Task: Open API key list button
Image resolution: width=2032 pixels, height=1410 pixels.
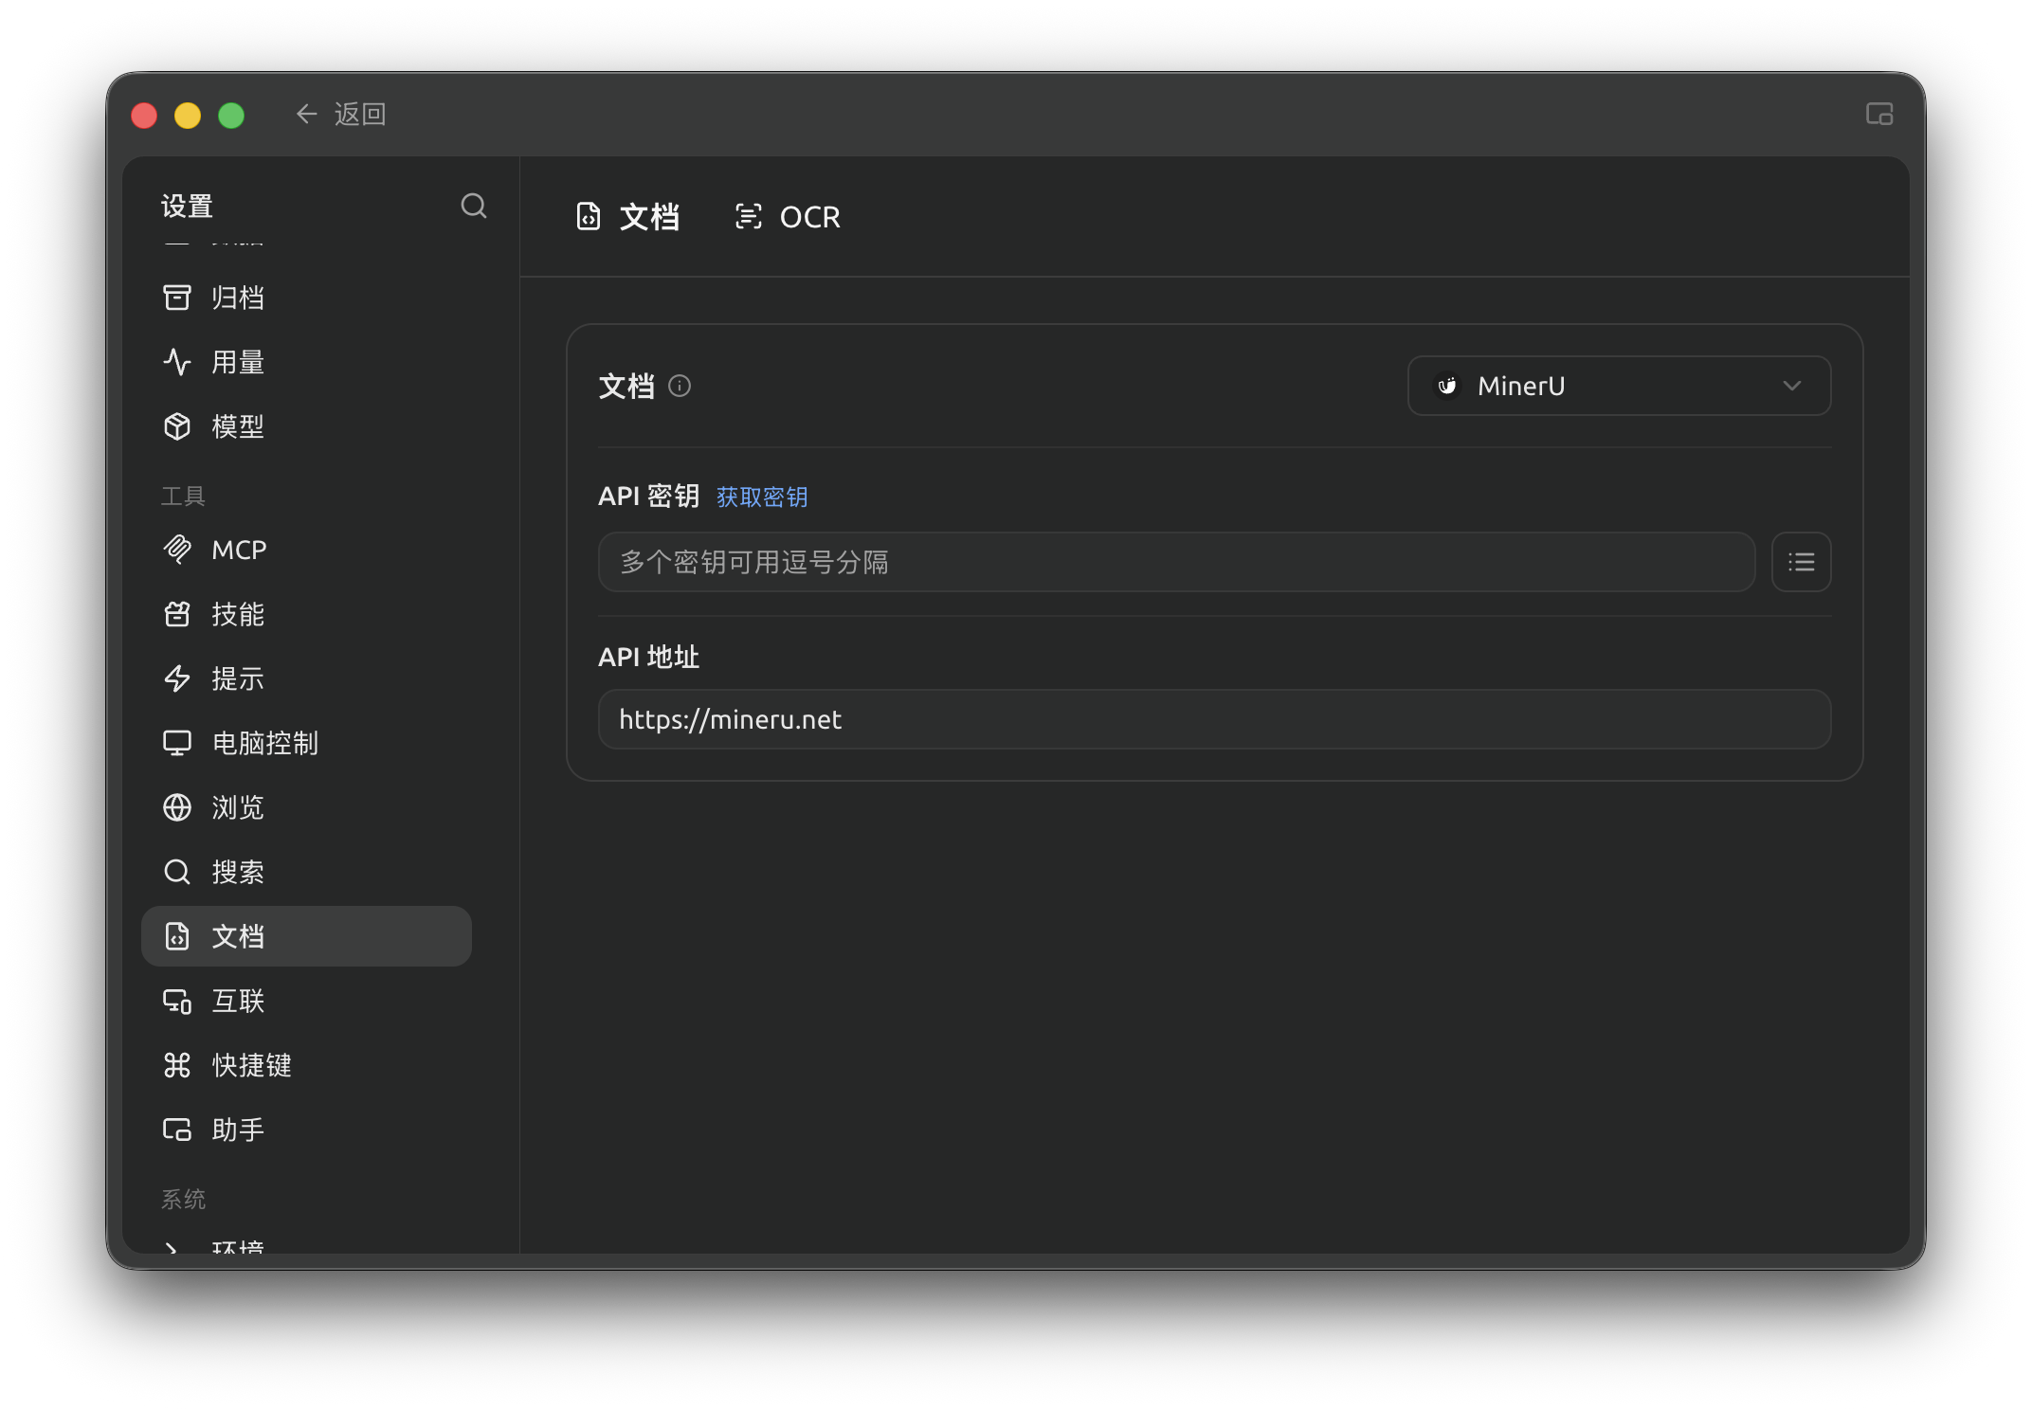Action: [x=1801, y=562]
